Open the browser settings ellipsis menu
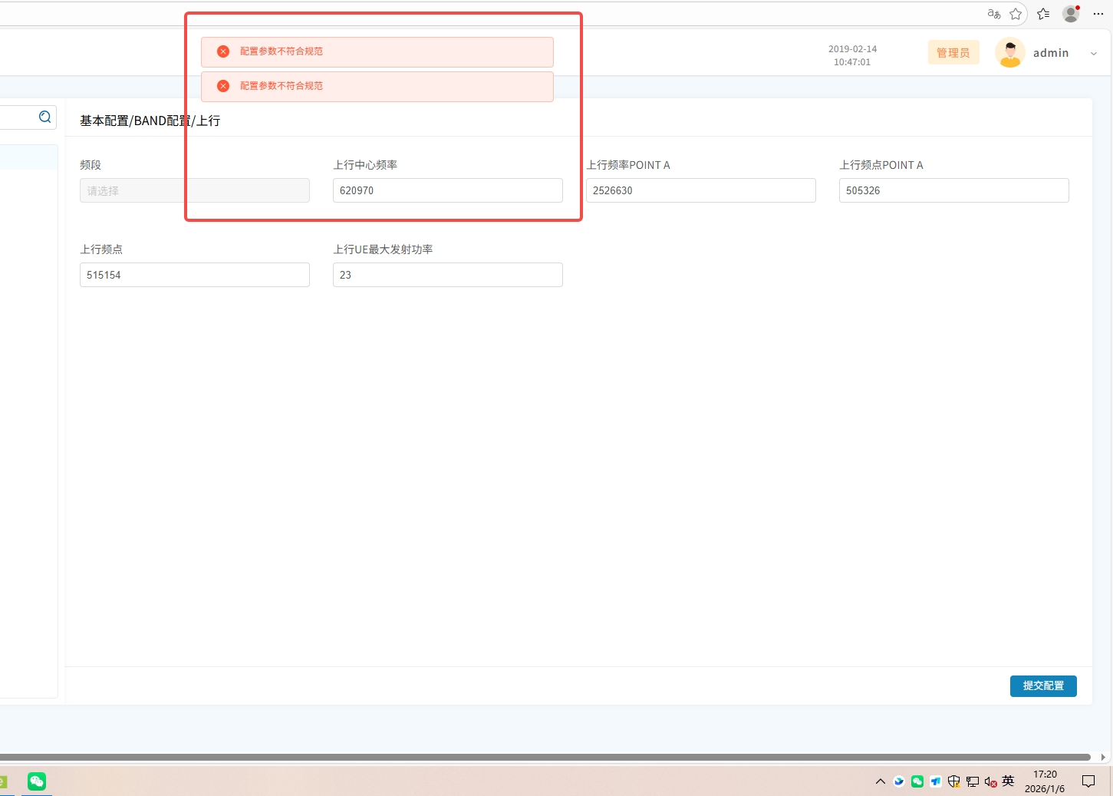The image size is (1113, 796). (1098, 14)
